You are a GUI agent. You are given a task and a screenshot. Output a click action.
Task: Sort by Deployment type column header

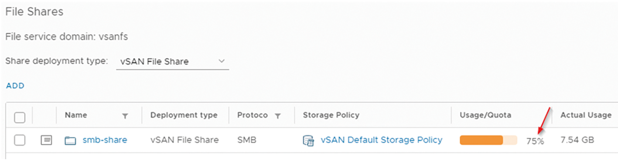pyautogui.click(x=184, y=115)
